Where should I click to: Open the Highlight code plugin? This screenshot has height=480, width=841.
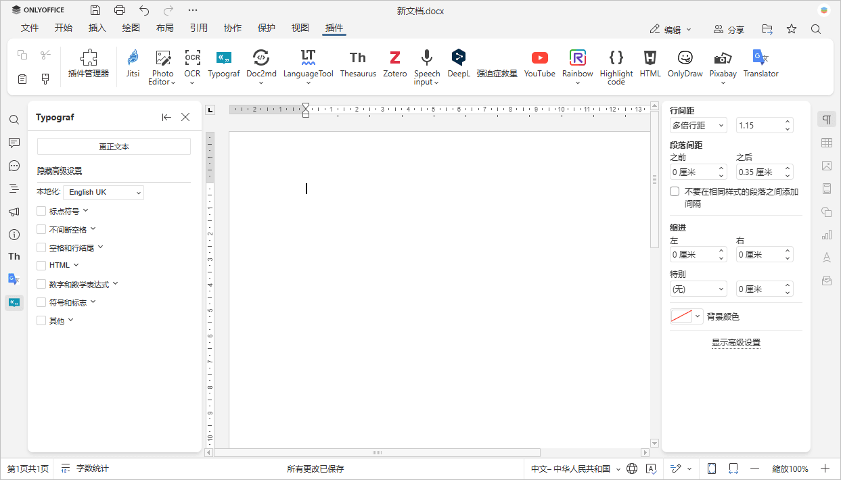616,66
